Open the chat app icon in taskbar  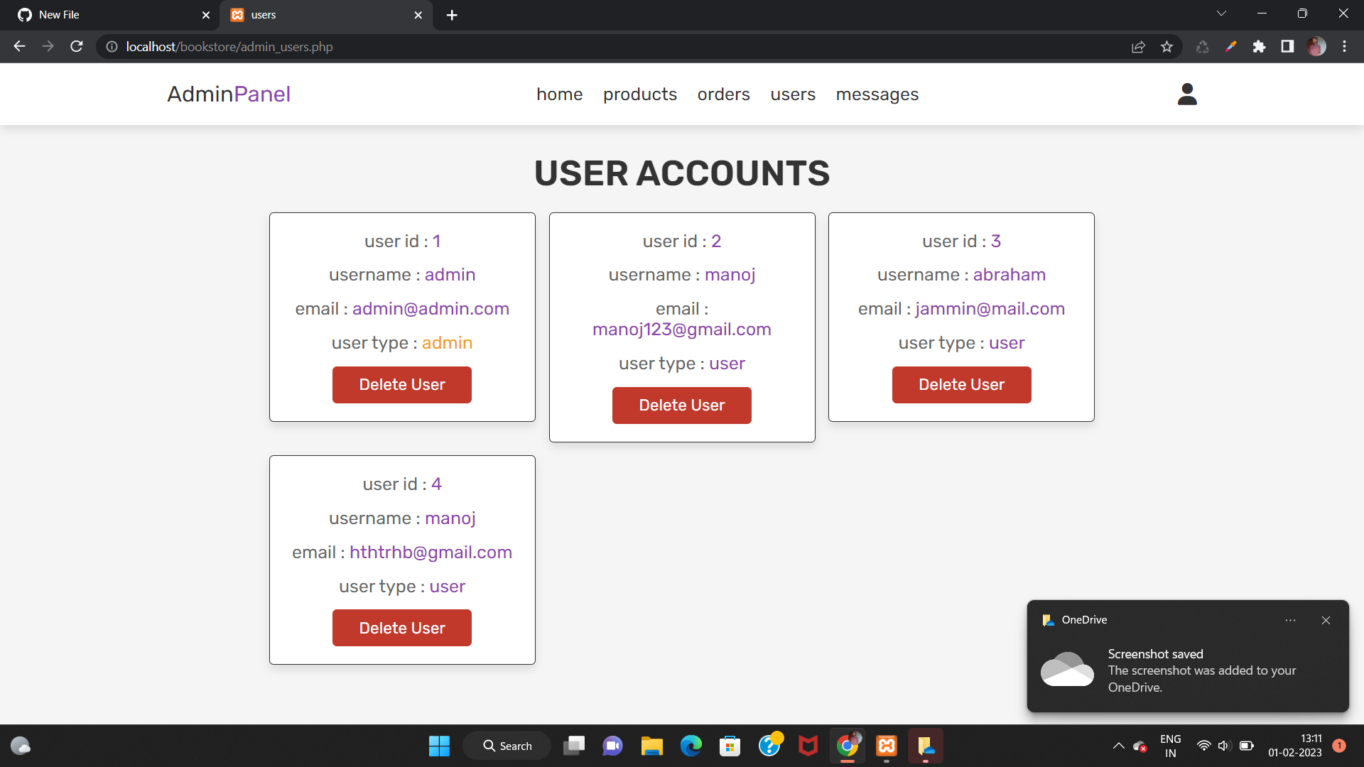(x=612, y=746)
